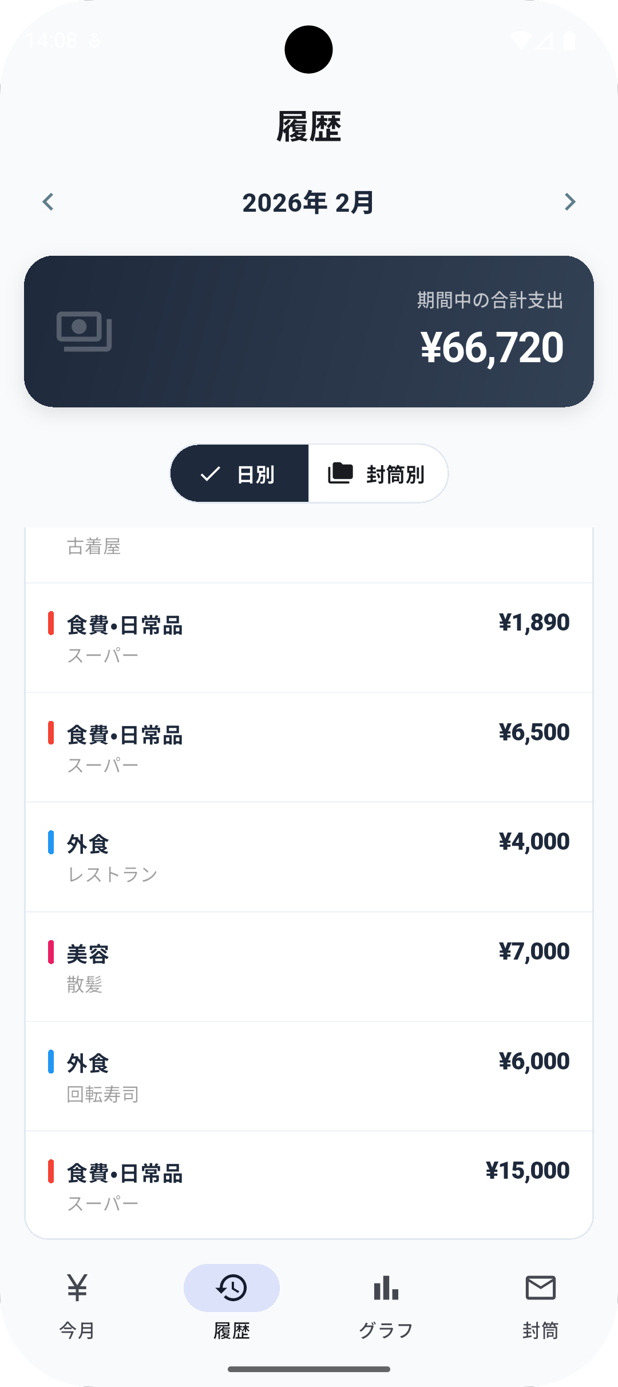Tap the yen icon in bottom navigation
The height and width of the screenshot is (1387, 618).
pos(77,1287)
